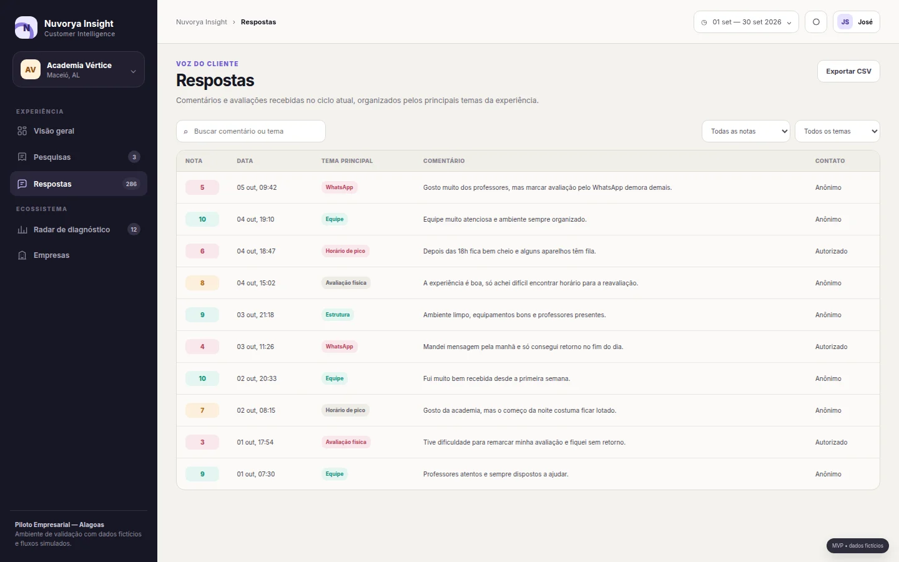Open the 01 set — 30 set 2026 date picker
This screenshot has width=899, height=562.
tap(746, 22)
